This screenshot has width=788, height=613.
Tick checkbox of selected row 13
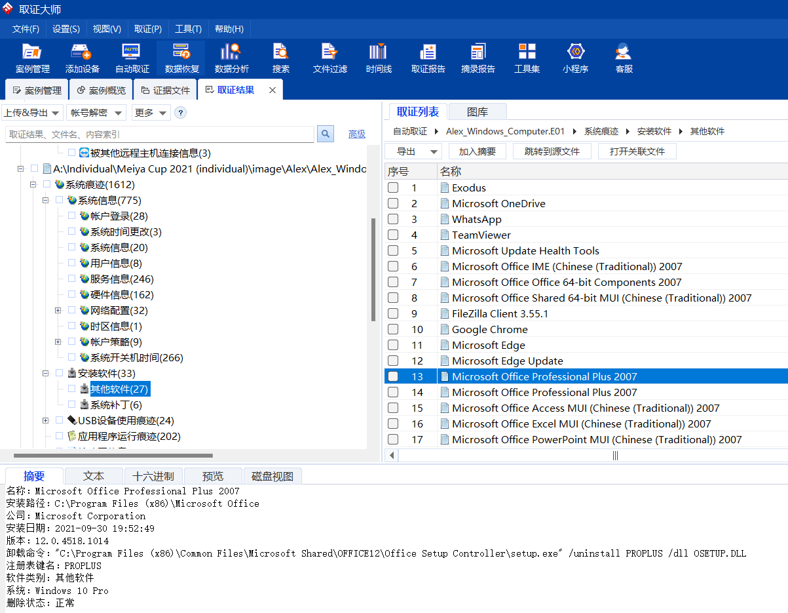[393, 376]
